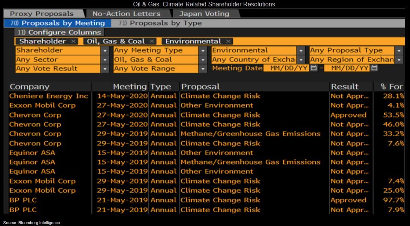Click the 46.0% vote value
410x226 pixels.
coord(394,124)
